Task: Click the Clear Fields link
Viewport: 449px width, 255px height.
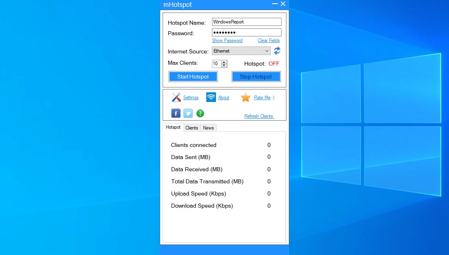Action: coord(269,40)
